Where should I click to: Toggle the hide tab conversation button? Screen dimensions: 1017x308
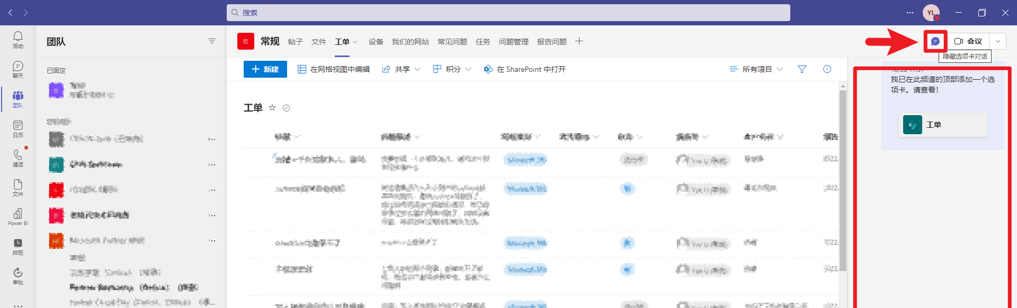click(x=935, y=41)
